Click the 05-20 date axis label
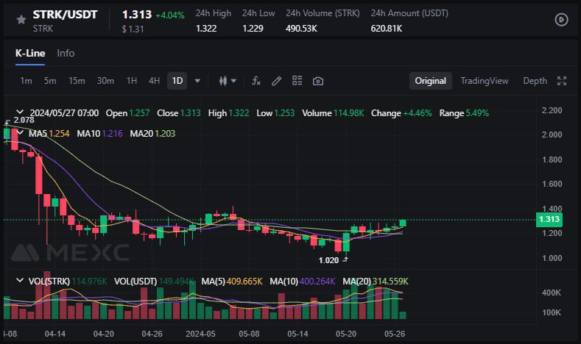Viewport: 581px width, 344px height. pyautogui.click(x=345, y=334)
